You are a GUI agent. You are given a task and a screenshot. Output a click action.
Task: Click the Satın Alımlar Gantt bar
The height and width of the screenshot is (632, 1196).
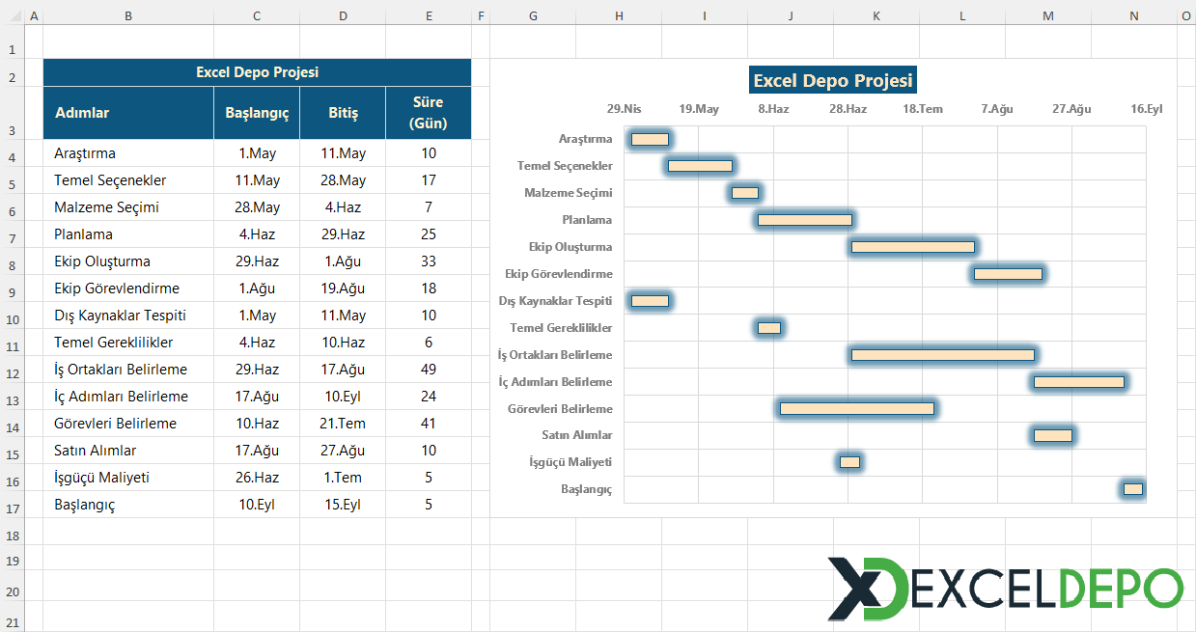1053,435
